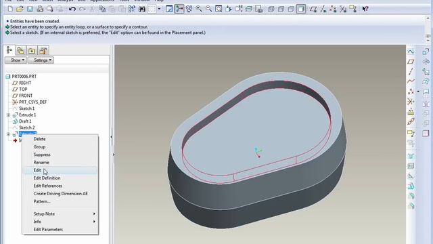This screenshot has height=244, width=433.
Task: Select the Datum Point tool icon
Action: coord(411,91)
